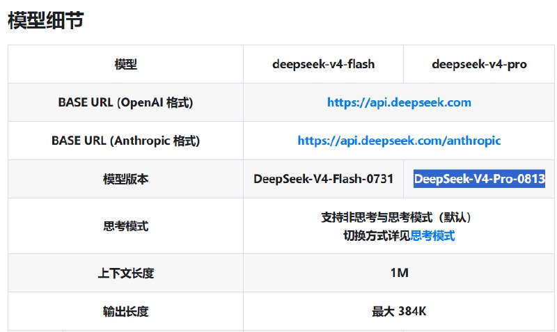Open the https://api.deepseek.com link
This screenshot has height=332, width=557.
399,102
